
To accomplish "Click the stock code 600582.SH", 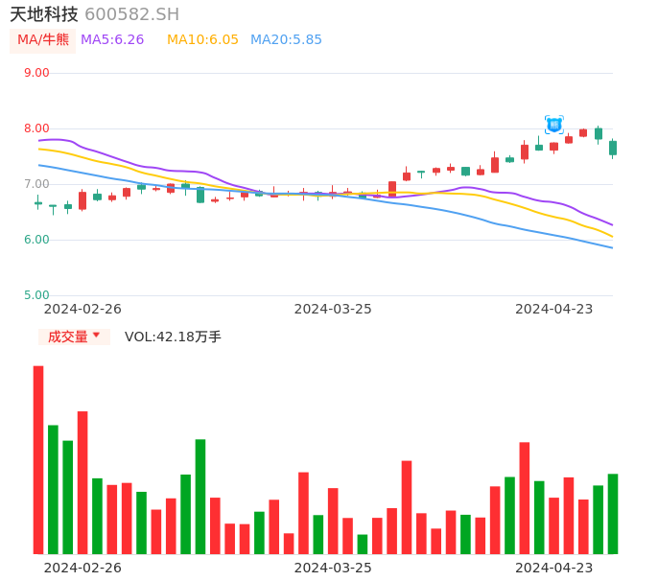I will pyautogui.click(x=131, y=14).
